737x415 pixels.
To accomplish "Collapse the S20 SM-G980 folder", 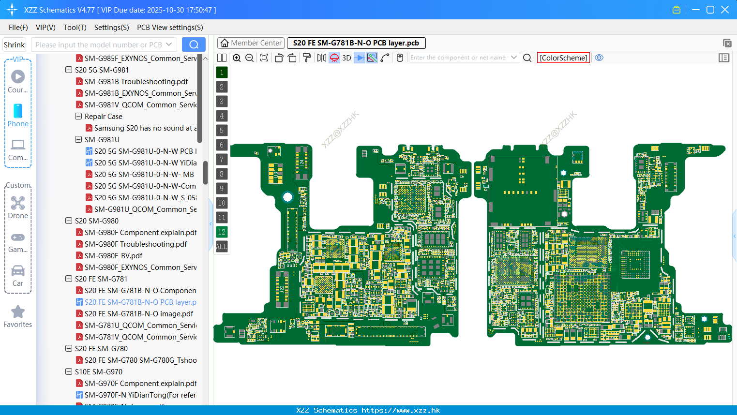I will point(69,221).
